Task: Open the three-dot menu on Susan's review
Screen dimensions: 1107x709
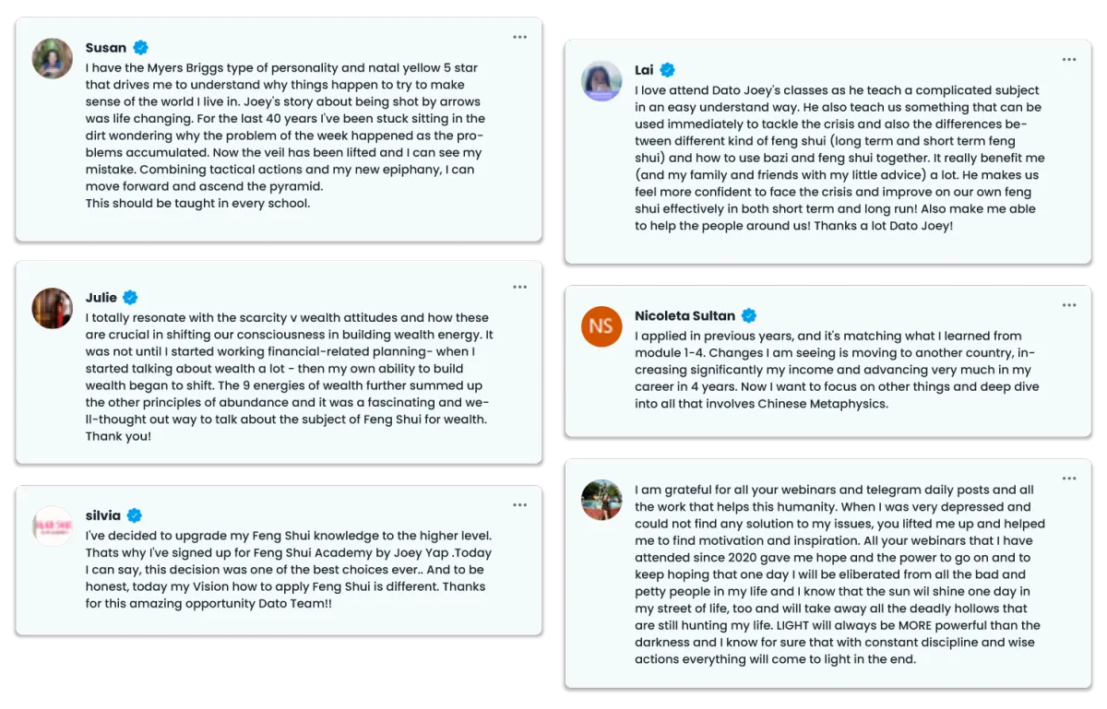Action: (519, 38)
